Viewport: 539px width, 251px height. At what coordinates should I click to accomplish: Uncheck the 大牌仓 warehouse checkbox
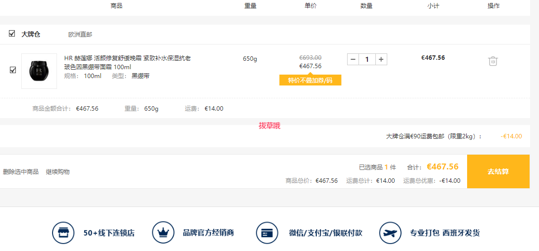(x=12, y=34)
